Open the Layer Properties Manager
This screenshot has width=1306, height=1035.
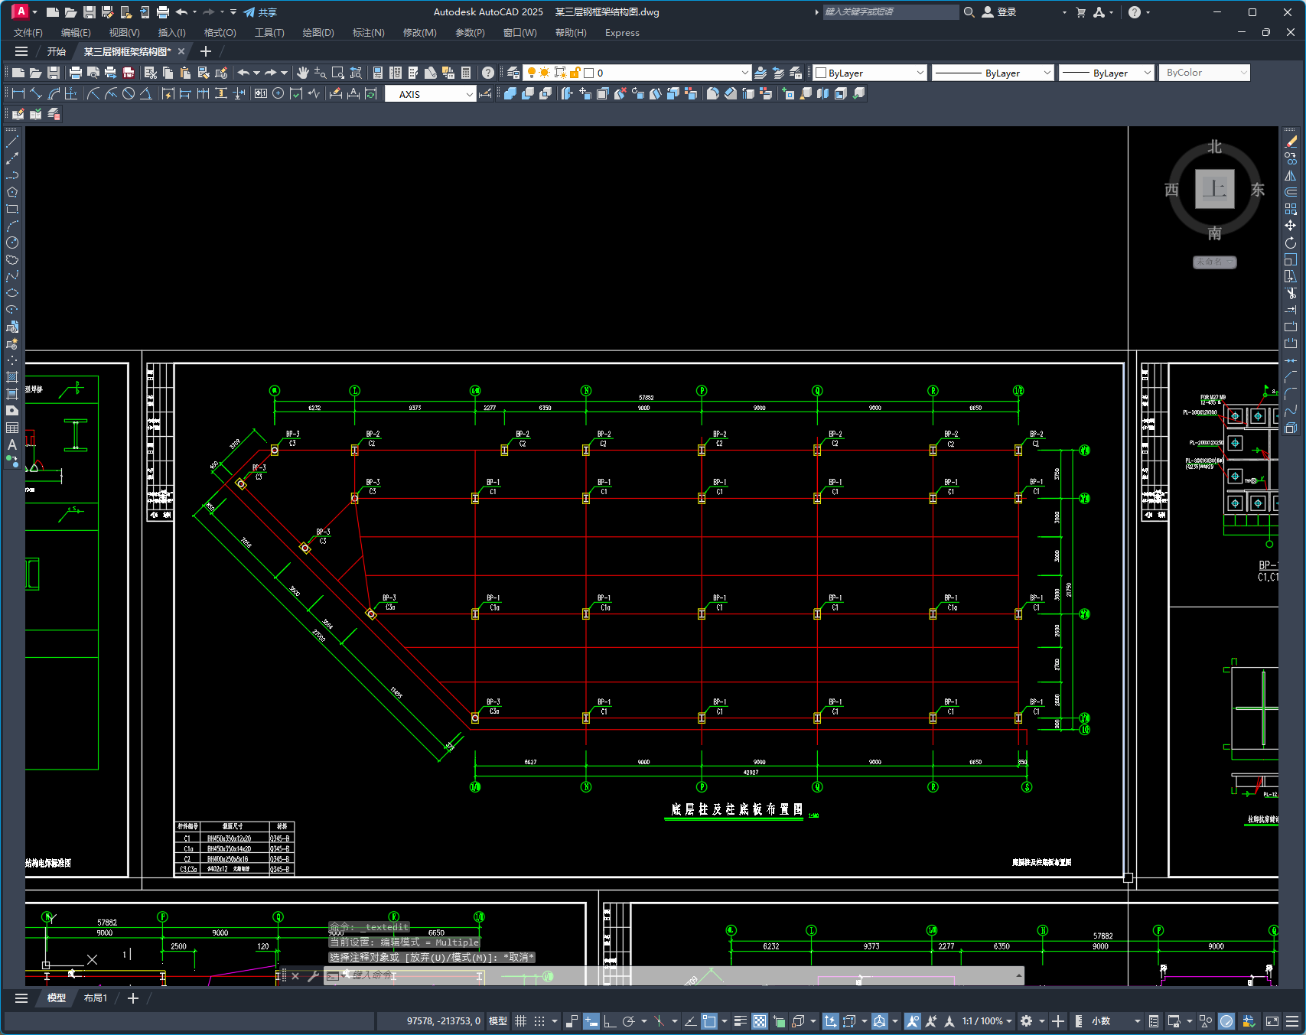point(513,73)
